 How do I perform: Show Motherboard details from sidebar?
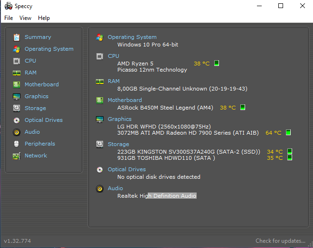[x=42, y=84]
